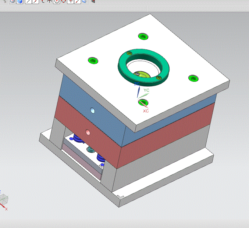Click the view orientation triad cube
249x228 pixels.
click(x=3, y=199)
